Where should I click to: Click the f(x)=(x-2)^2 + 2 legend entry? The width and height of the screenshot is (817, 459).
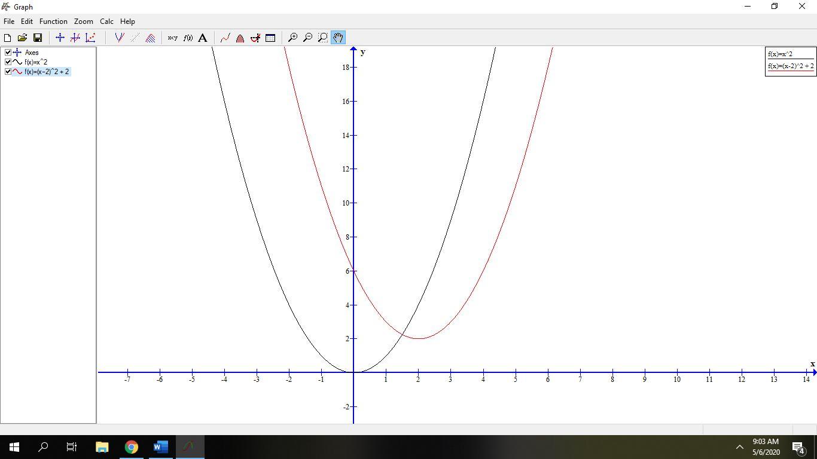(791, 66)
